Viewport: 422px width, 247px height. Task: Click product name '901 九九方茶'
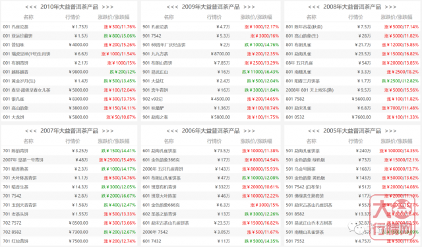coord(156,54)
